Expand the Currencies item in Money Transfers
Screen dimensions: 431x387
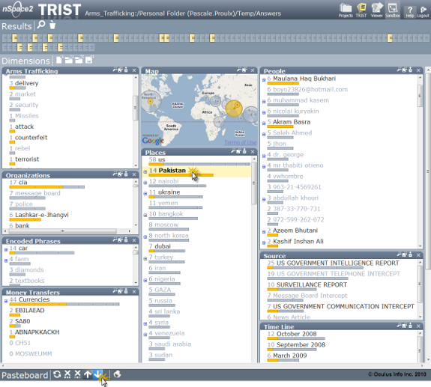pyautogui.click(x=6, y=301)
